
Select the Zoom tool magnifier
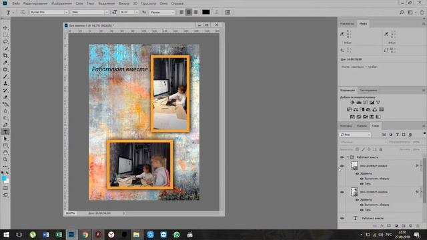click(5, 159)
